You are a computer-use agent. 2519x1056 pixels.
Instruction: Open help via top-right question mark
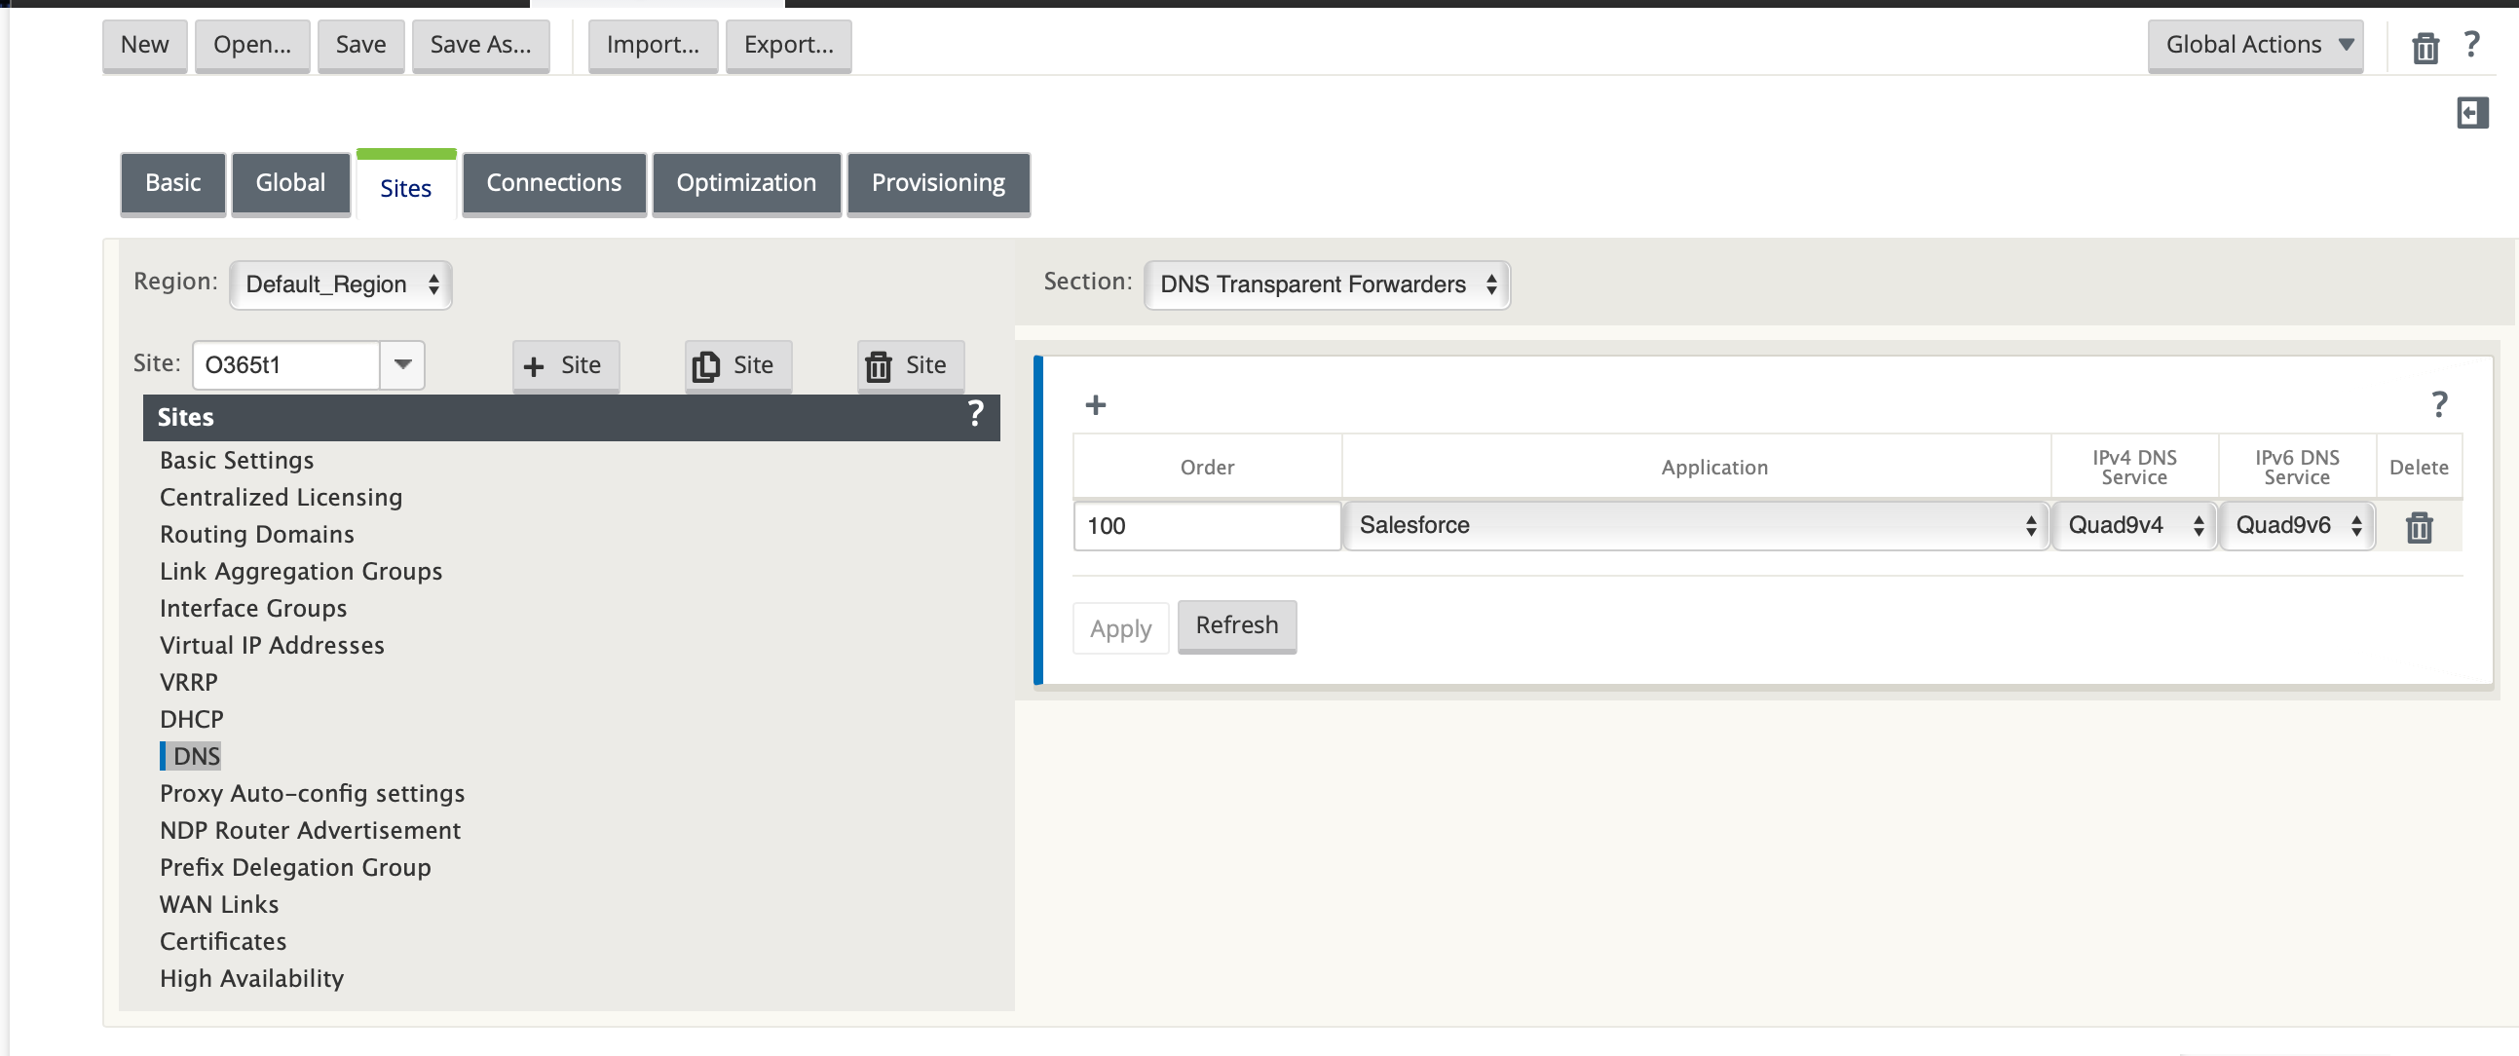coord(2471,45)
